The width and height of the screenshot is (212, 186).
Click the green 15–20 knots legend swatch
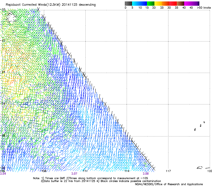click(151, 3)
